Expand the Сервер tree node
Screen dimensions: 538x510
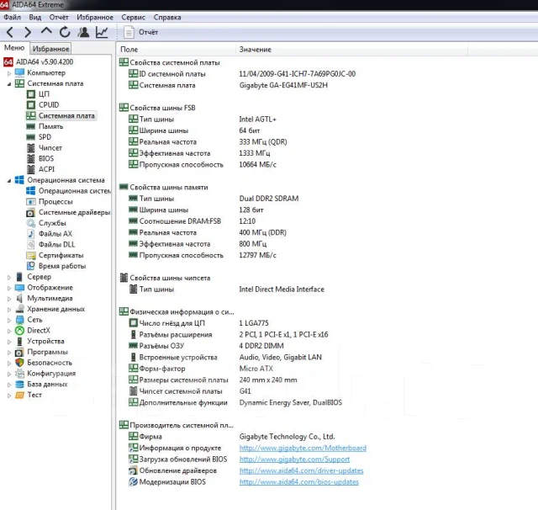click(x=9, y=277)
